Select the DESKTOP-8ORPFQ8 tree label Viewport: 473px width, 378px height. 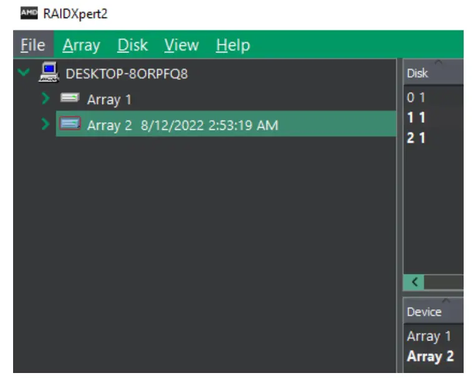(127, 74)
